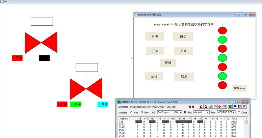Click the first save/load register icon in Simulator toolbar
This screenshot has height=138, width=262.
pos(201,106)
